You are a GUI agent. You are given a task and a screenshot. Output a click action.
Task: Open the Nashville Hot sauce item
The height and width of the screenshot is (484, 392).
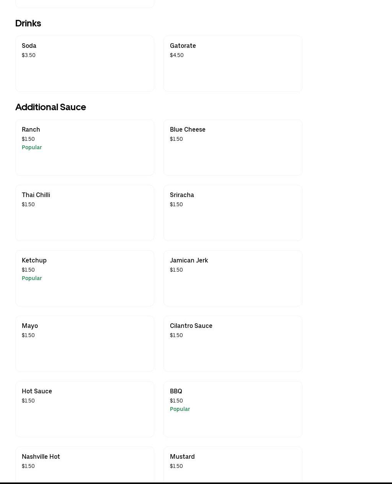85,465
